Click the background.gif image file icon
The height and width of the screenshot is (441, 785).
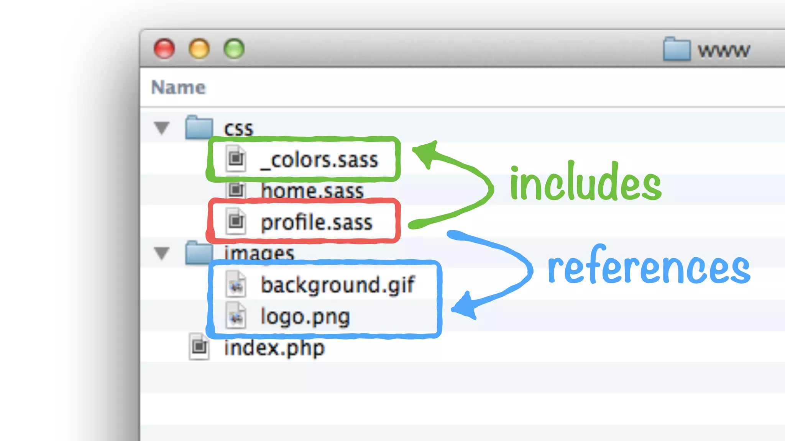(x=236, y=284)
